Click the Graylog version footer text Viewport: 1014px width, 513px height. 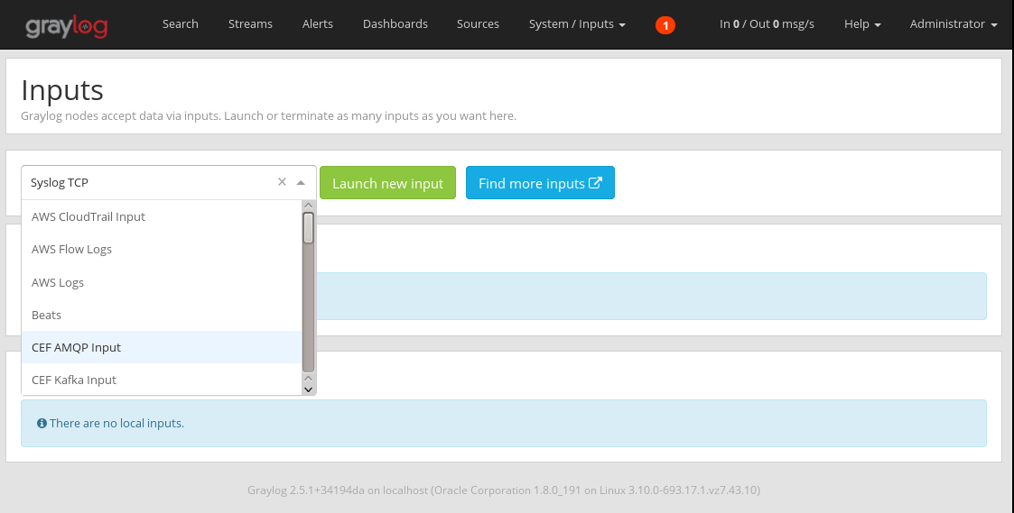point(504,490)
